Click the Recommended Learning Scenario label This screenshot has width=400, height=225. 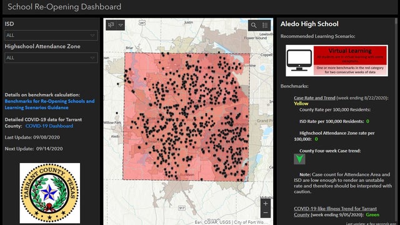tap(317, 36)
